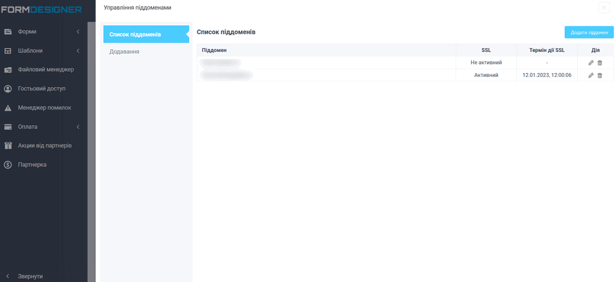The height and width of the screenshot is (282, 615).
Task: Open the File manager folder icon
Action: tap(8, 70)
